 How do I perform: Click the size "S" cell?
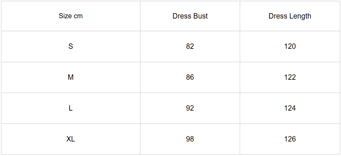point(71,46)
